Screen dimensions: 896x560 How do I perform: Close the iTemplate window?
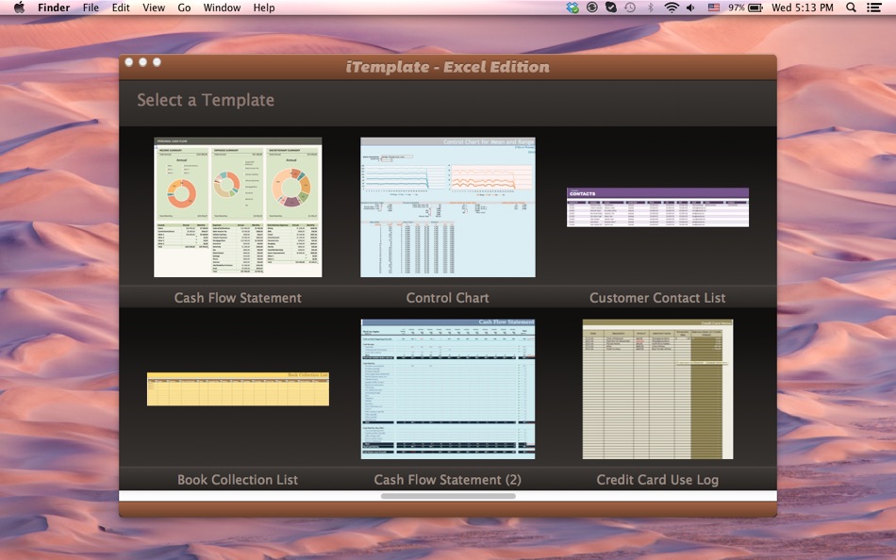(129, 61)
